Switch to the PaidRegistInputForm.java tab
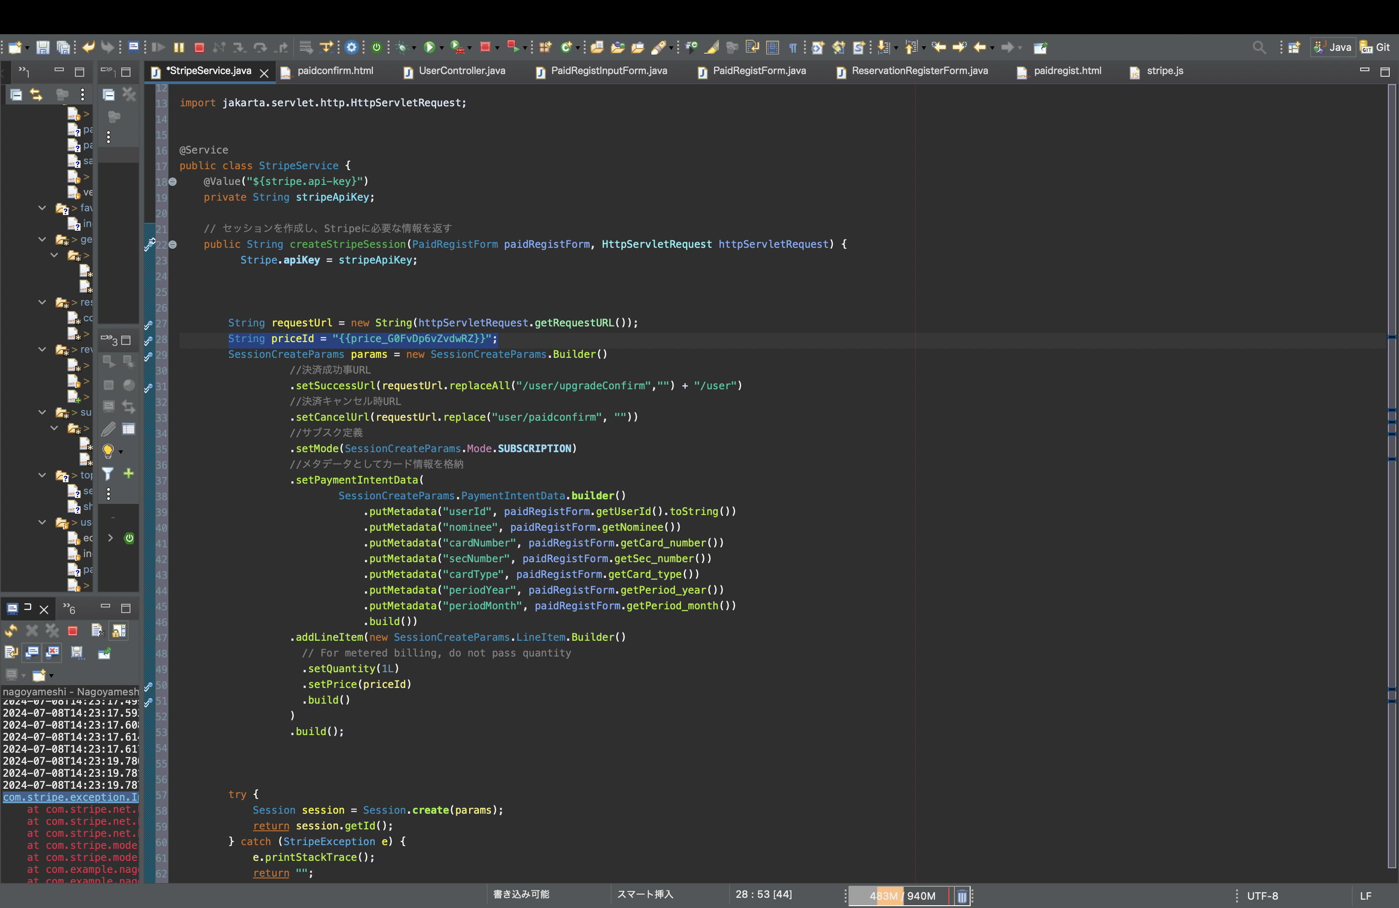This screenshot has width=1399, height=908. (x=608, y=71)
